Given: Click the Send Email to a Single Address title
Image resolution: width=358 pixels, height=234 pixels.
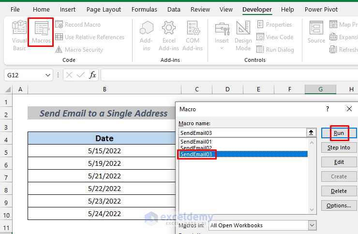Looking at the screenshot, I should 104,113.
